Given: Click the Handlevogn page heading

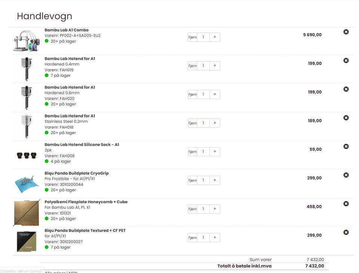Looking at the screenshot, I should [x=45, y=16].
